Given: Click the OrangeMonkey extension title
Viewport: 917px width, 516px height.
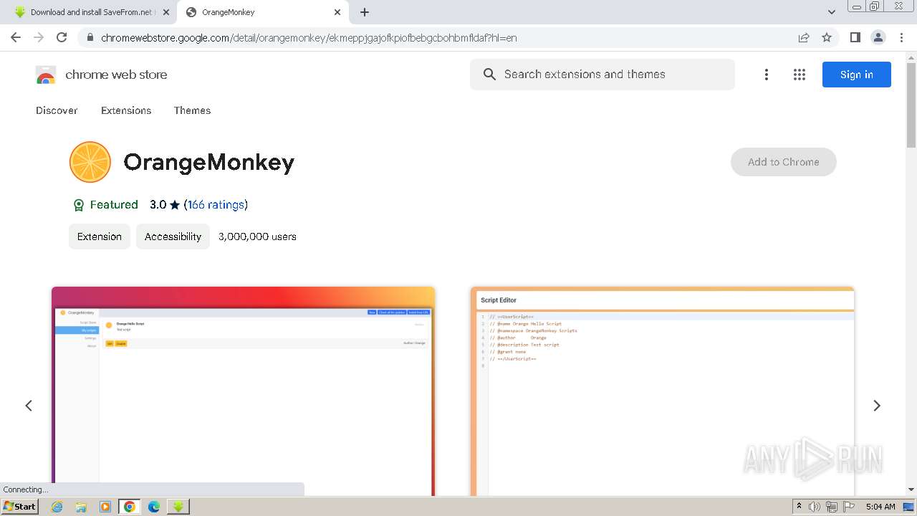Looking at the screenshot, I should 208,163.
